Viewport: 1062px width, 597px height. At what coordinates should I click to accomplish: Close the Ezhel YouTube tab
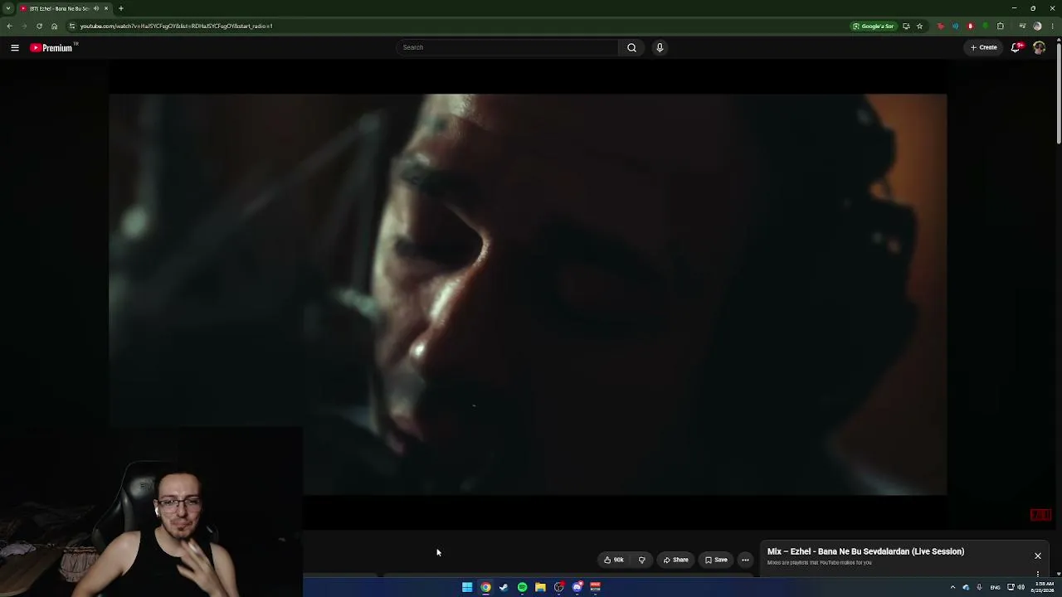tap(106, 8)
